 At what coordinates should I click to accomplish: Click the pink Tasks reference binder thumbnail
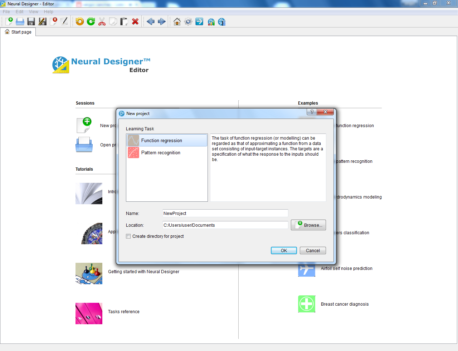pyautogui.click(x=89, y=314)
